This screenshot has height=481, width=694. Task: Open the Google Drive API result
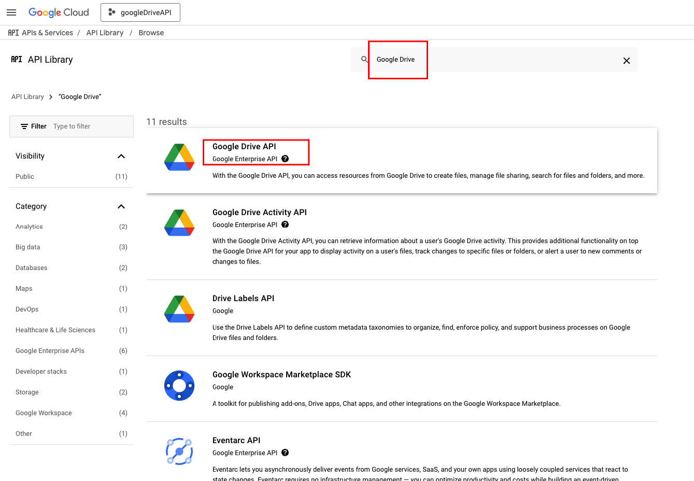coord(244,147)
